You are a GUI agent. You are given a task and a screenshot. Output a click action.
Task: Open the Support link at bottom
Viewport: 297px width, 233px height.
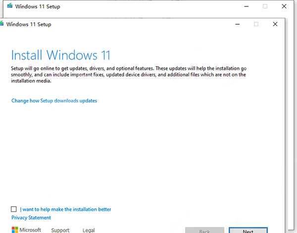(60, 230)
